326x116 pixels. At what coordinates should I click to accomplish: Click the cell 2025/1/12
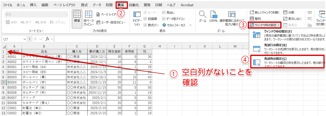click(97, 67)
